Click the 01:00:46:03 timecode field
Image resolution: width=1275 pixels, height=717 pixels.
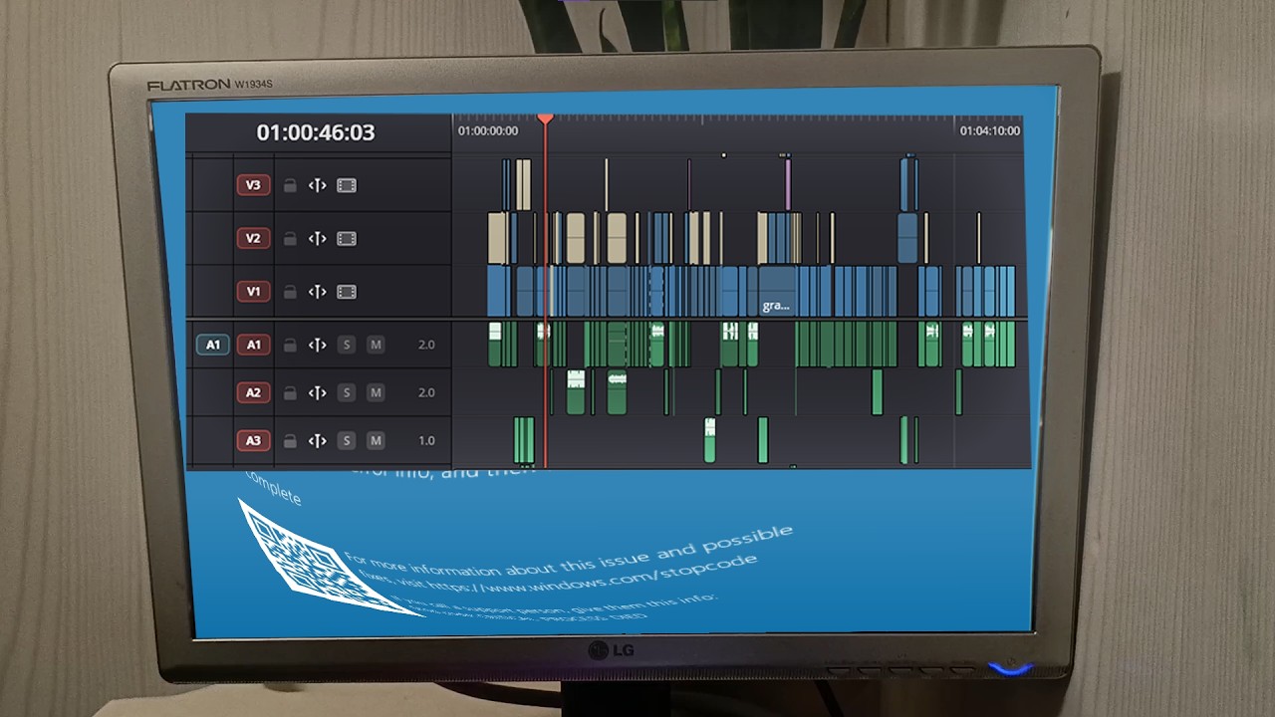(x=316, y=132)
